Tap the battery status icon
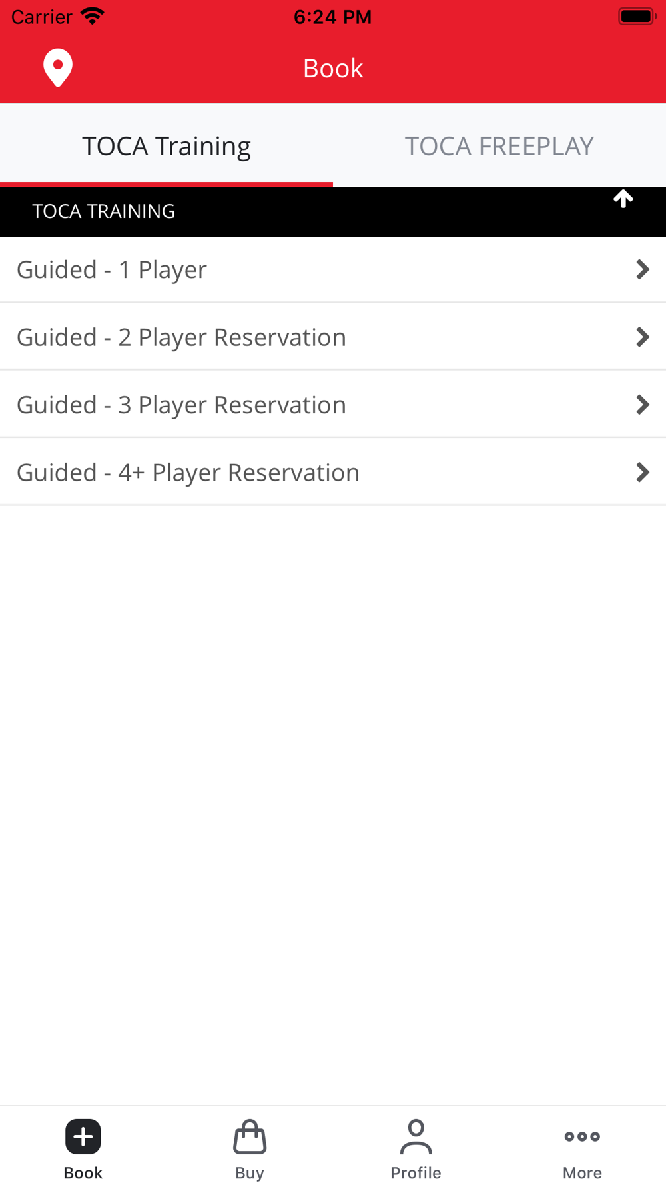Image resolution: width=666 pixels, height=1185 pixels. click(x=637, y=16)
